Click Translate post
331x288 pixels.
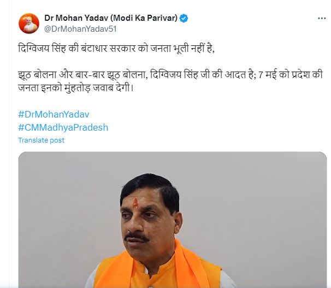click(41, 140)
